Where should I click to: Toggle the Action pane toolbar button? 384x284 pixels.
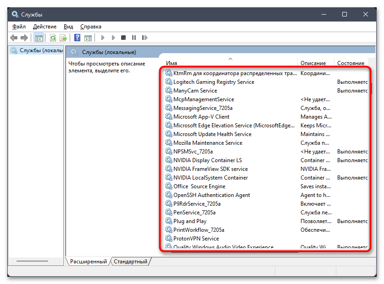point(88,38)
